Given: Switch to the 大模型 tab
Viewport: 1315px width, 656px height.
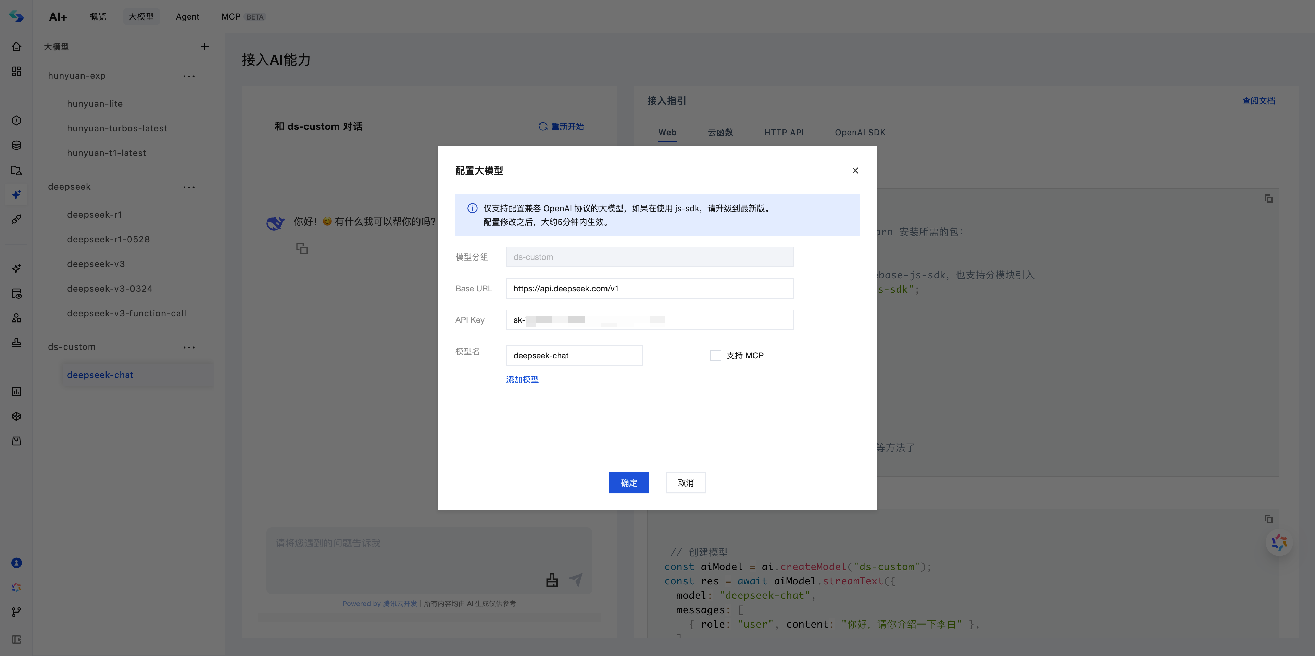Looking at the screenshot, I should click(x=141, y=16).
